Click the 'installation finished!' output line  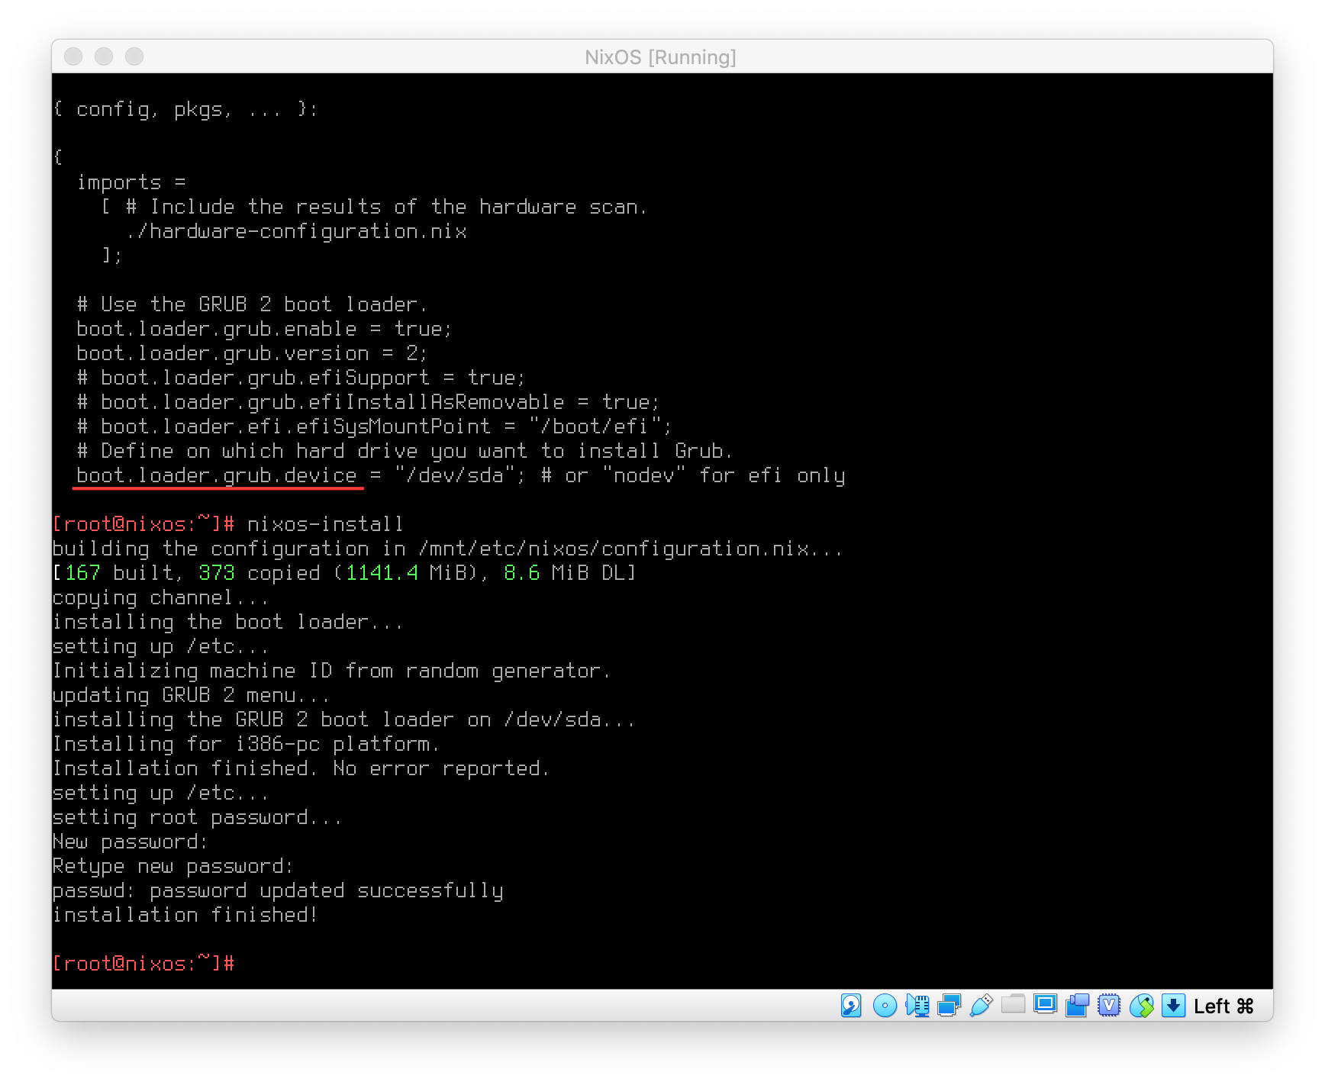click(x=185, y=915)
